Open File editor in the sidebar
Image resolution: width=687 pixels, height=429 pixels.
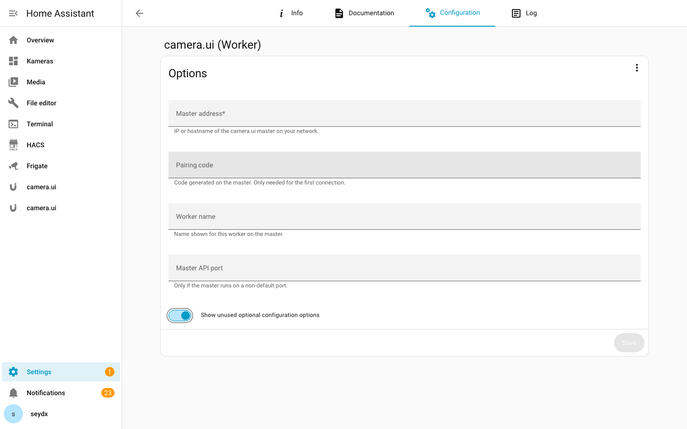(x=61, y=103)
